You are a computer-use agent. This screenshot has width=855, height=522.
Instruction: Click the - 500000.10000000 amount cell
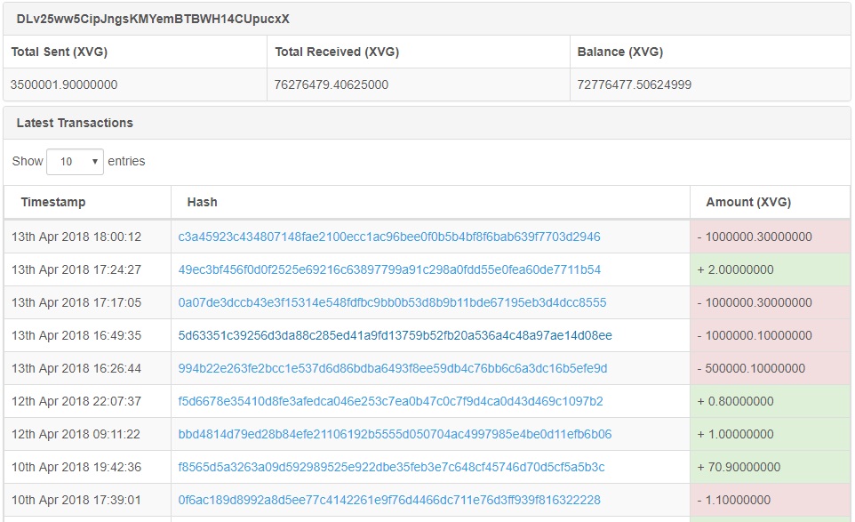770,368
